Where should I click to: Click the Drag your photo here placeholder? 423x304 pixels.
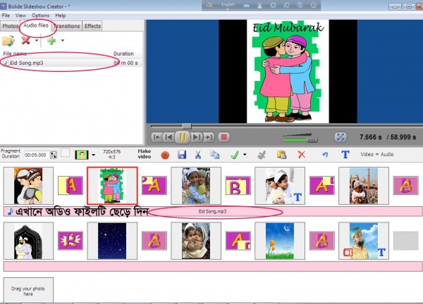pyautogui.click(x=28, y=291)
